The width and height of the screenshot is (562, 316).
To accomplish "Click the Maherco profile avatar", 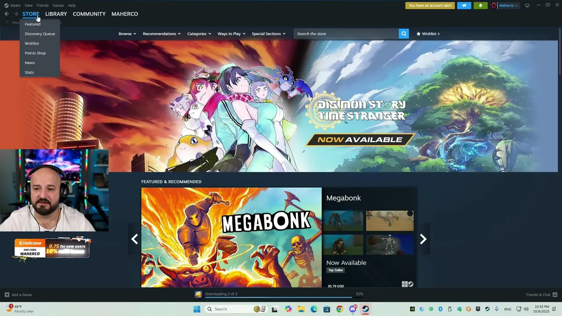I will [494, 6].
